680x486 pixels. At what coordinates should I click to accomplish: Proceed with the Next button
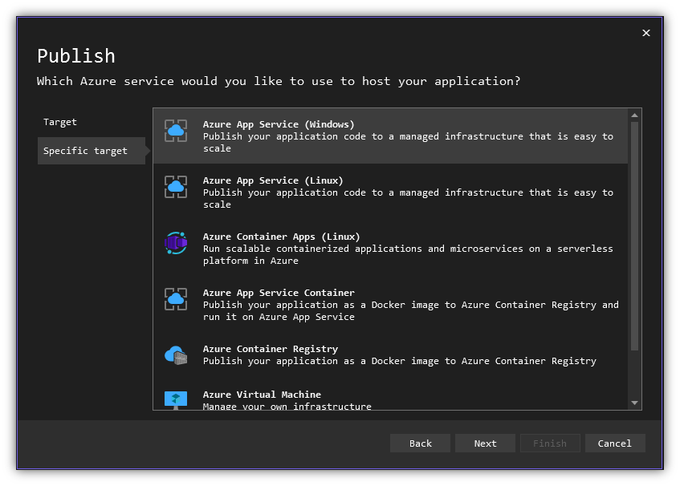pos(485,443)
